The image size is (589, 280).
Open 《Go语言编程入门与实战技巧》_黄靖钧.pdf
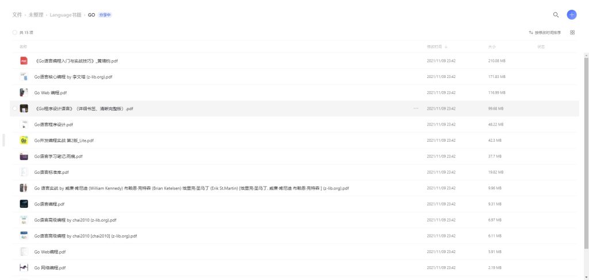click(x=76, y=61)
